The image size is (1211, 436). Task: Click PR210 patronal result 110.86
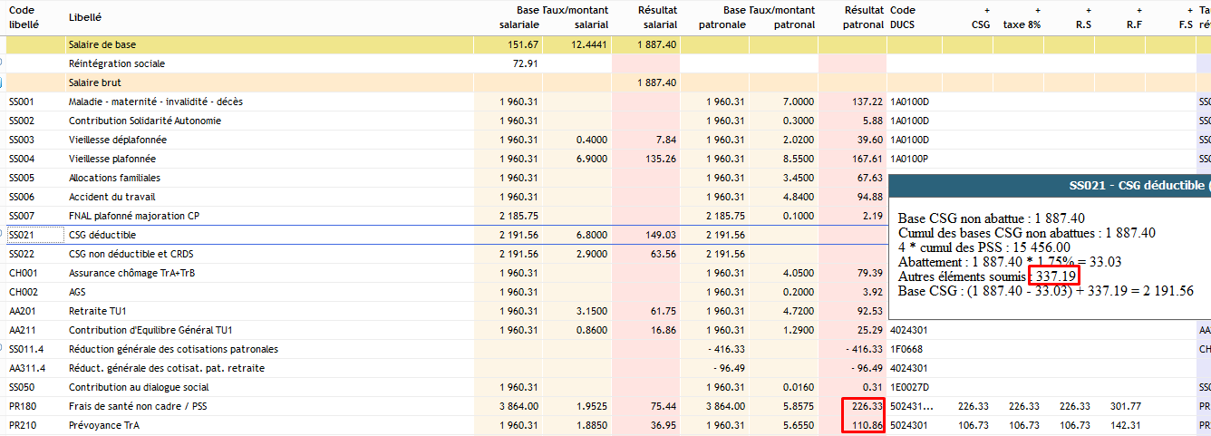coord(867,425)
